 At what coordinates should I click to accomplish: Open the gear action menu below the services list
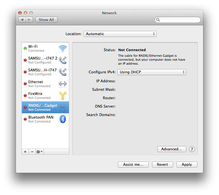pos(40,152)
